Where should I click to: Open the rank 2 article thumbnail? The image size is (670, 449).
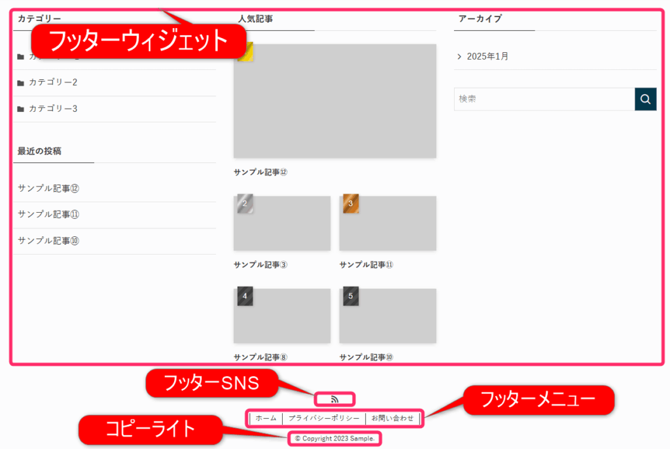click(x=282, y=223)
